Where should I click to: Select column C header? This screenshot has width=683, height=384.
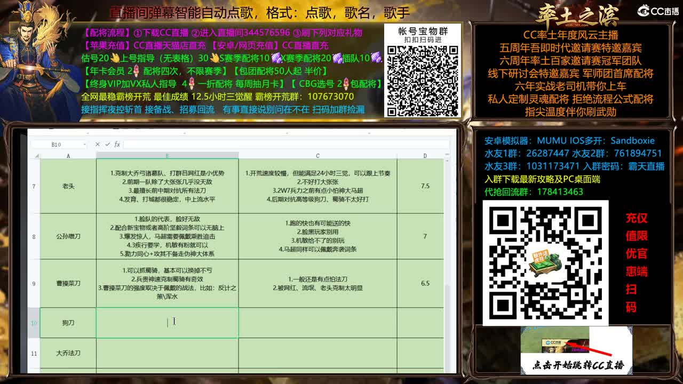[x=317, y=156]
